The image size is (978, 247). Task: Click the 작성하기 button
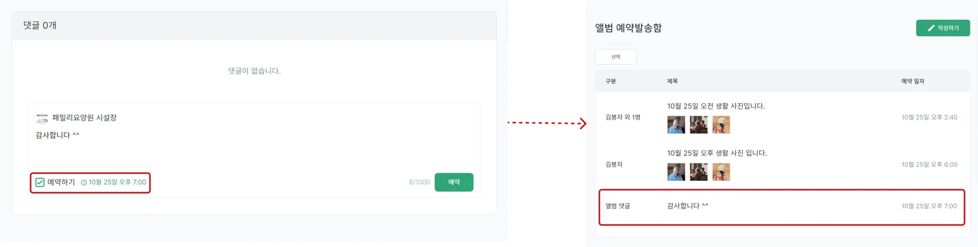click(x=943, y=28)
